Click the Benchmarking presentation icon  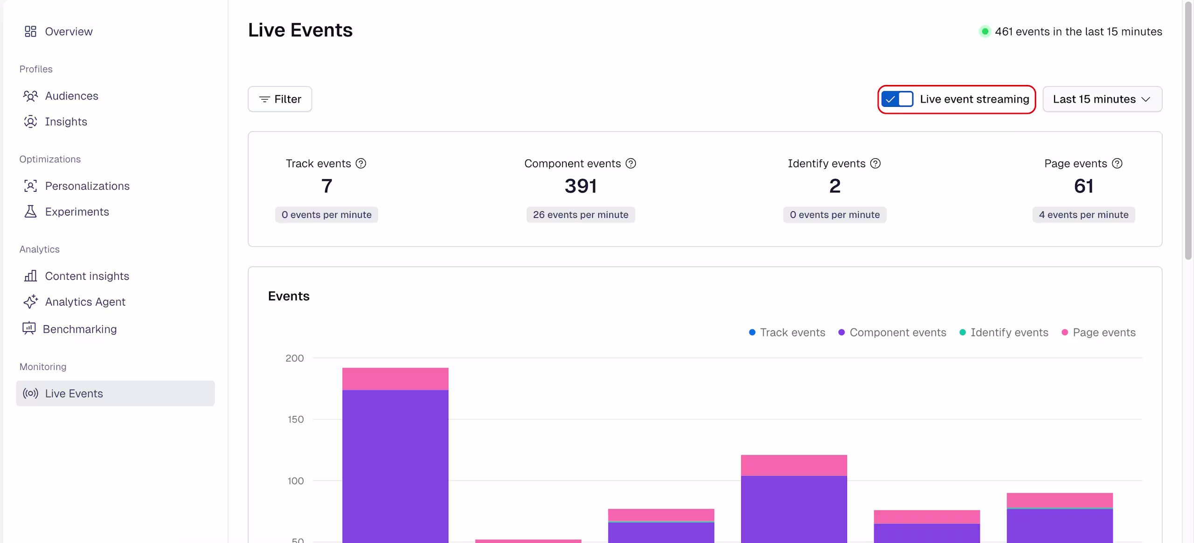(29, 328)
